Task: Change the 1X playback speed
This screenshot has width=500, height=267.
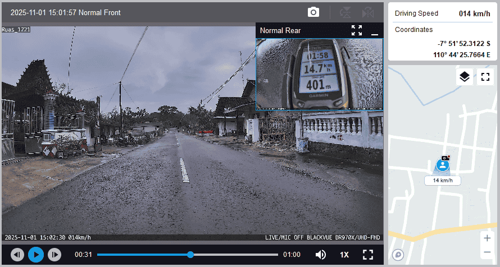Action: 344,255
